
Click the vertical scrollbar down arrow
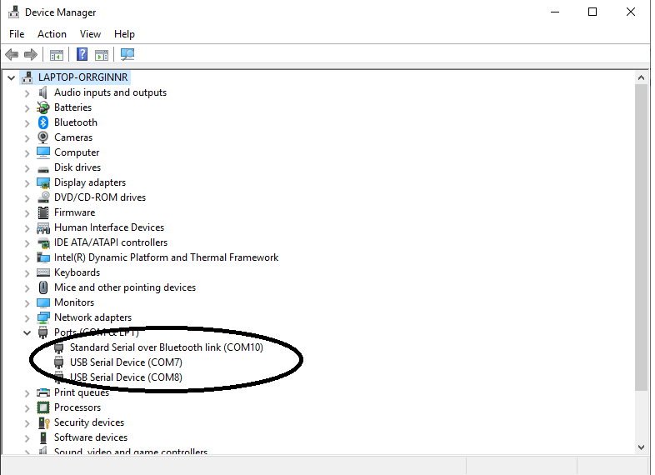(642, 447)
